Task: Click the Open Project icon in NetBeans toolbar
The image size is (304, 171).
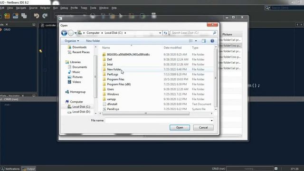Action: (16, 16)
